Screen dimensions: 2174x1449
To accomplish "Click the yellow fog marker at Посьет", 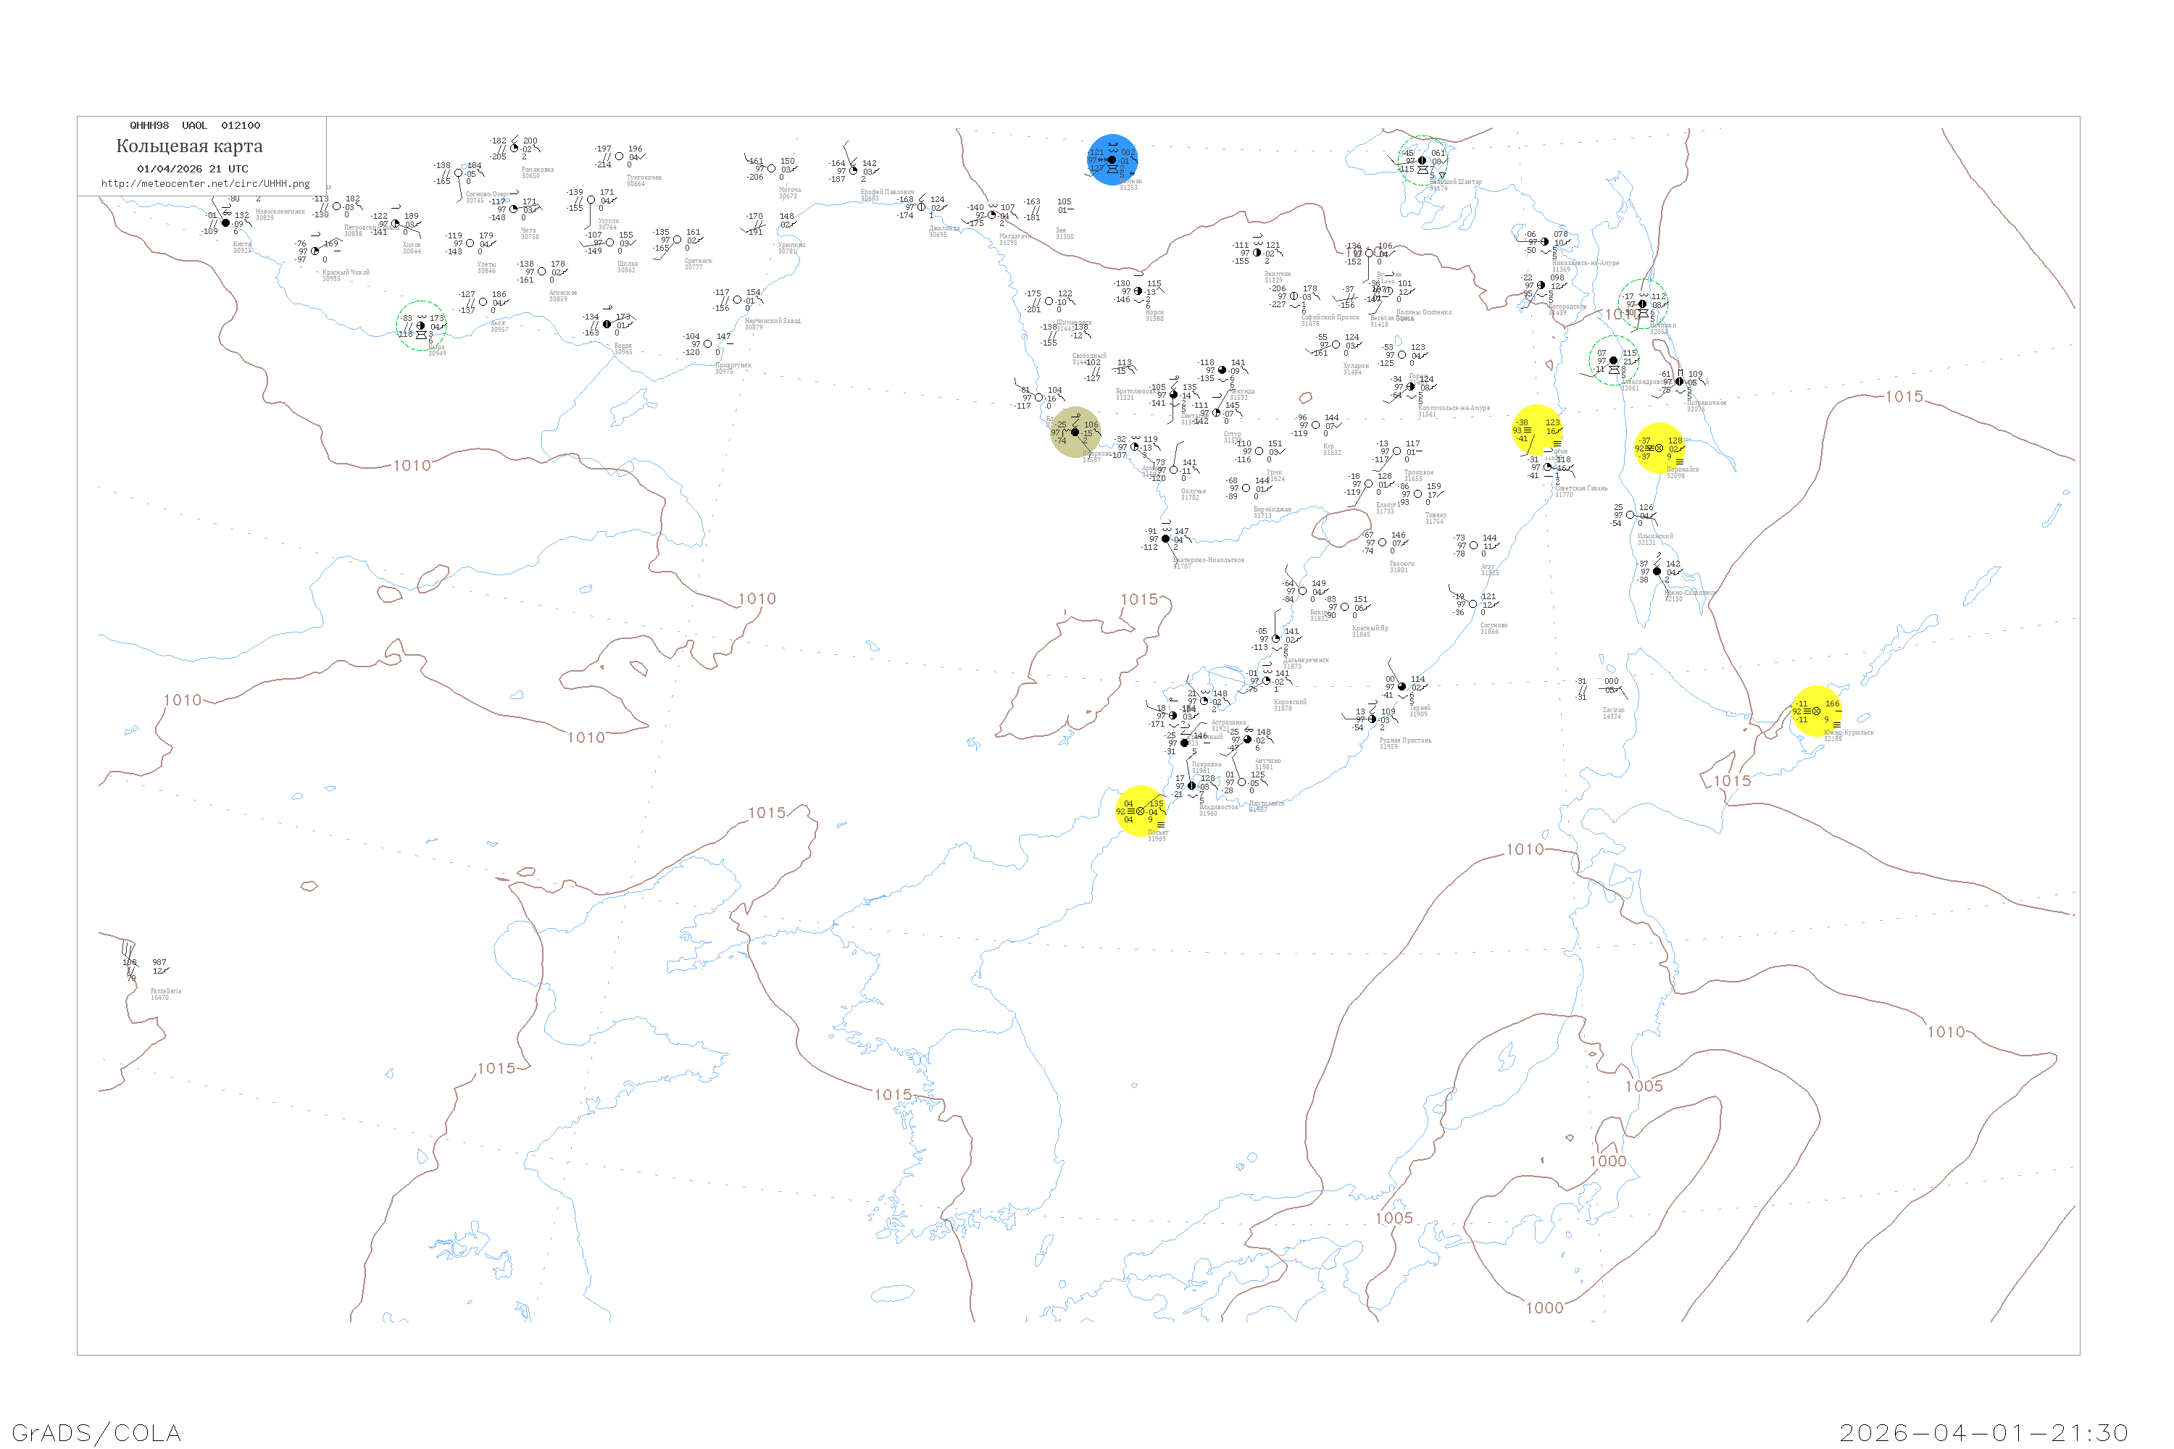I will [x=1141, y=811].
